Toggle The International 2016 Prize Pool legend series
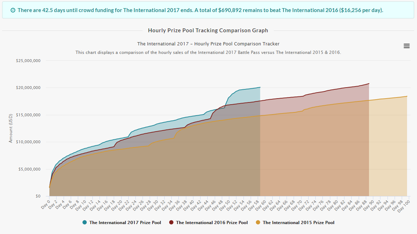Screen dimensions: 417x234 tap(208, 223)
